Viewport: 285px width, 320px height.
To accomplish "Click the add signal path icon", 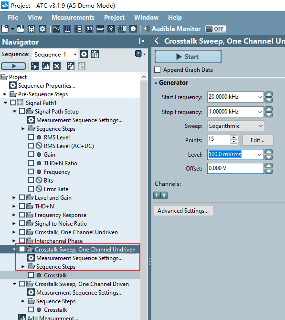I will 35,66.
